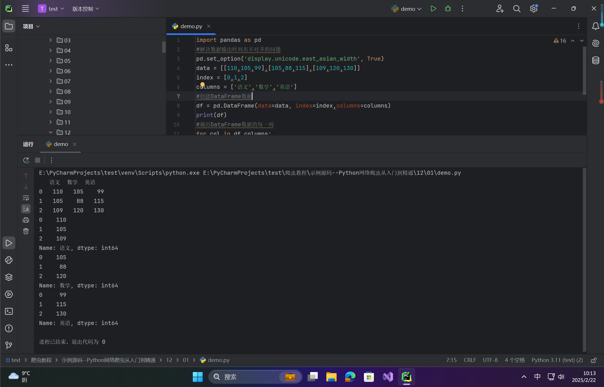604x387 pixels.
Task: Open the Python Console tool window
Action: point(9,260)
